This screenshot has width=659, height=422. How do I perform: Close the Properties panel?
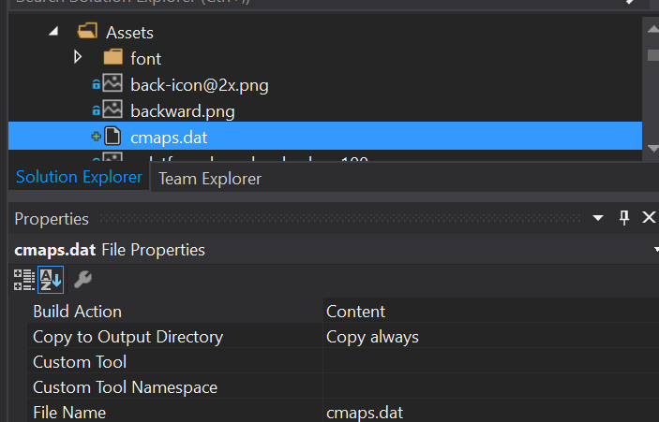648,218
